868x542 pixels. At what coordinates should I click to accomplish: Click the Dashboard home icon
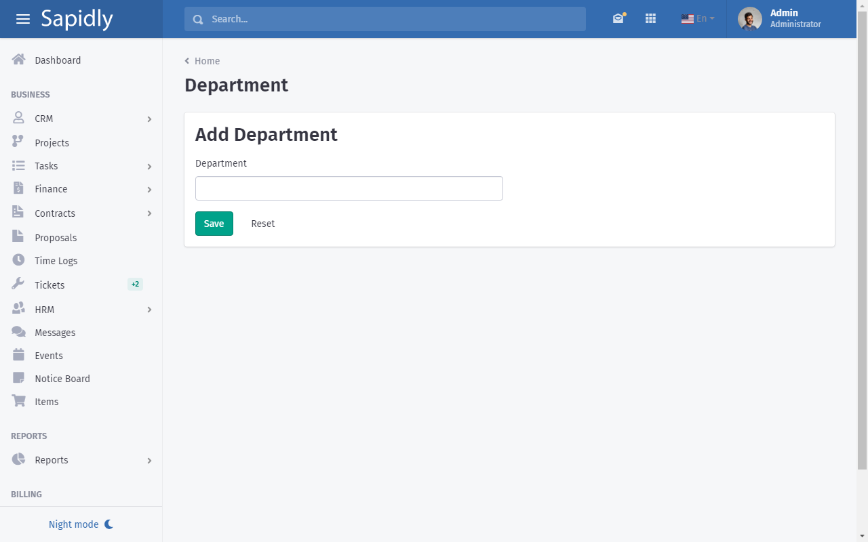click(18, 60)
